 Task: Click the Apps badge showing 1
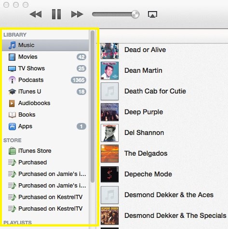pyautogui.click(x=81, y=126)
